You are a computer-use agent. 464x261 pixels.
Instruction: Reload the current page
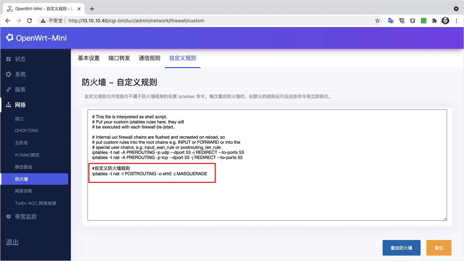point(30,21)
